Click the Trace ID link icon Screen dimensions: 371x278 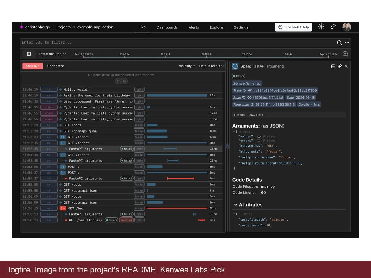click(x=250, y=91)
